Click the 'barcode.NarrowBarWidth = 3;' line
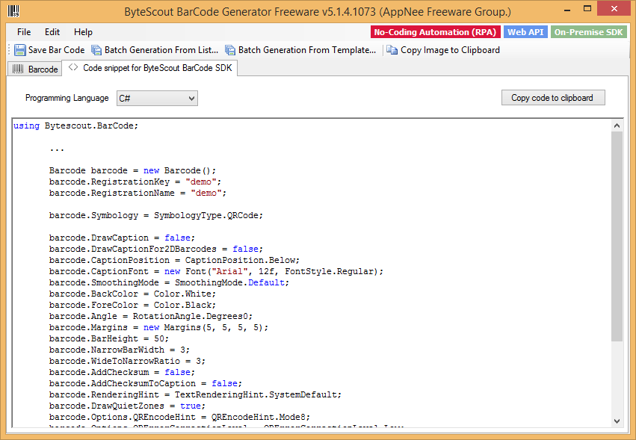Screen dimensions: 636x440 (x=120, y=350)
